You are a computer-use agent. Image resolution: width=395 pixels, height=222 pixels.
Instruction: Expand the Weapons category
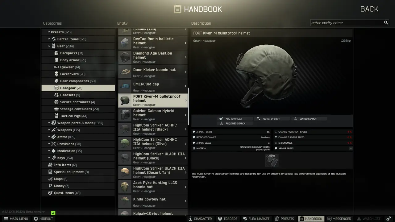pos(49,130)
